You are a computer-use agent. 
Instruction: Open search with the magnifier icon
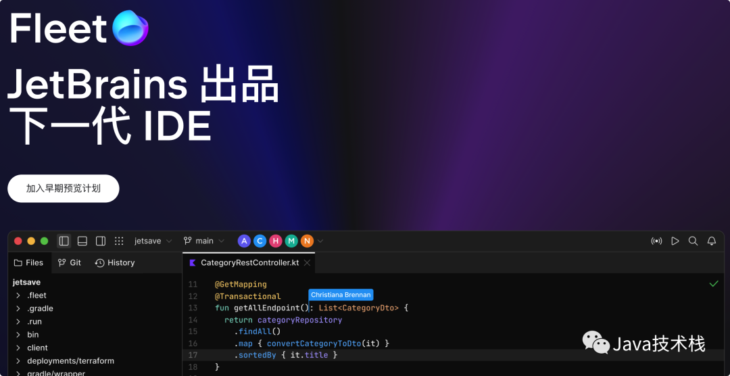click(x=693, y=241)
